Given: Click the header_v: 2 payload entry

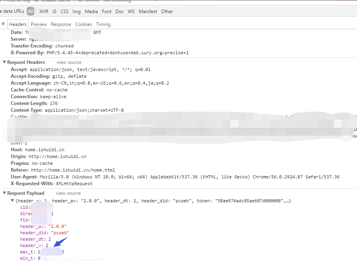Looking at the screenshot, I should (34, 245).
